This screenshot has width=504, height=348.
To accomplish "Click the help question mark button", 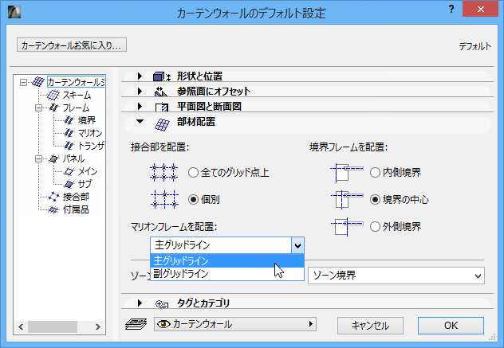I will pos(451,9).
